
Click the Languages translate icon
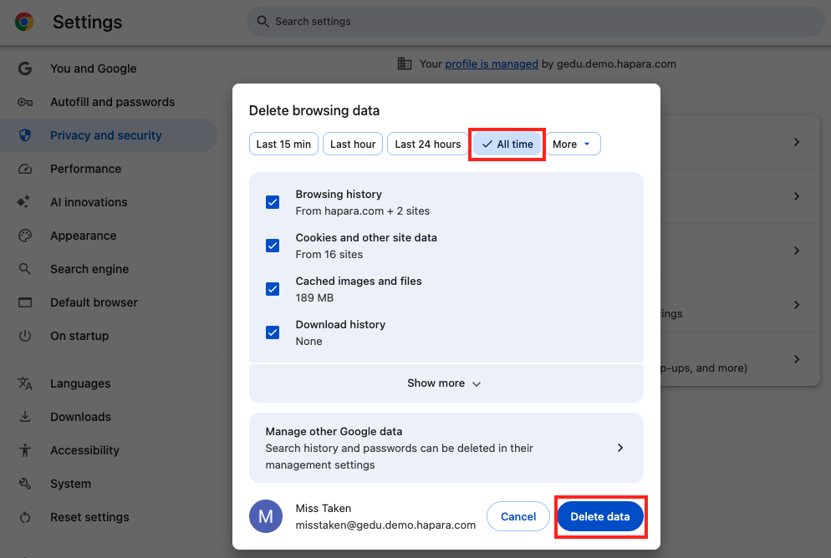tap(25, 383)
